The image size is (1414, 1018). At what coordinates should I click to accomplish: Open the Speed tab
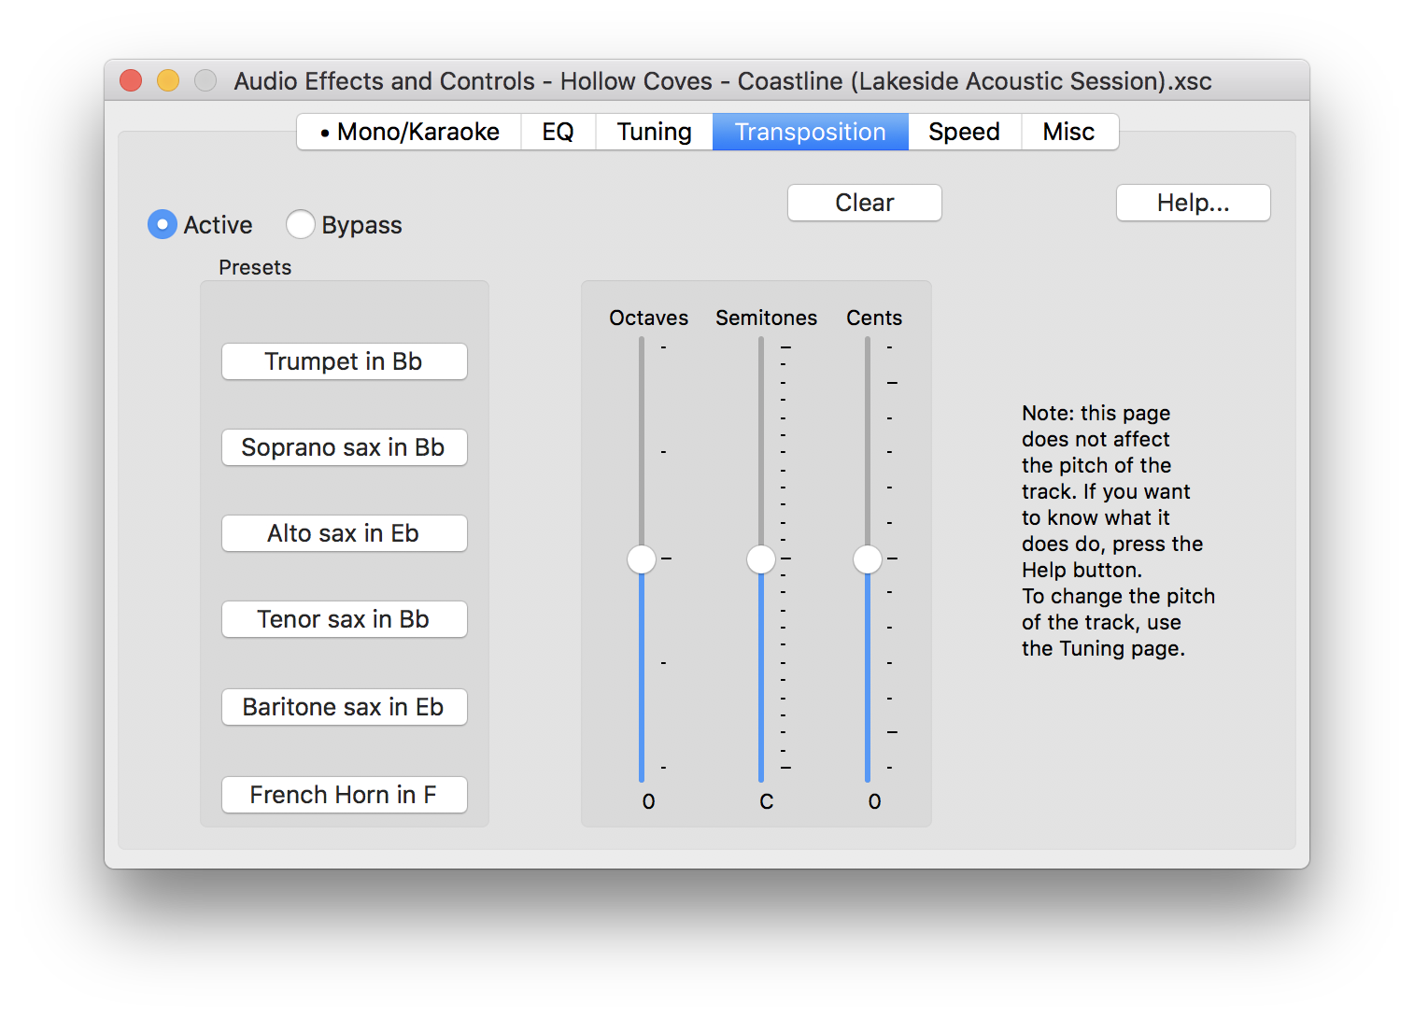[965, 132]
